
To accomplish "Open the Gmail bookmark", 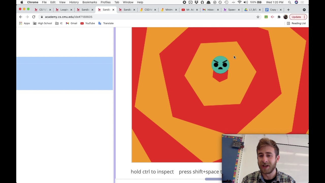I will (x=71, y=23).
